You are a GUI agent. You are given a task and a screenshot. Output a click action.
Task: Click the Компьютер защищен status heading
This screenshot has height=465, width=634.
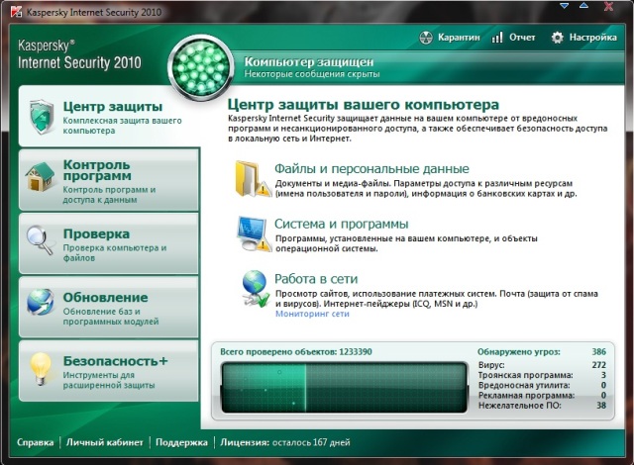(309, 62)
